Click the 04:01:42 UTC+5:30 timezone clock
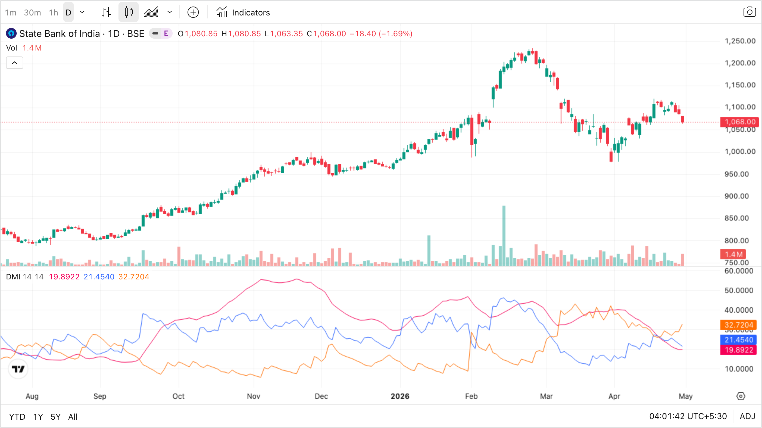The height and width of the screenshot is (428, 762). 688,416
